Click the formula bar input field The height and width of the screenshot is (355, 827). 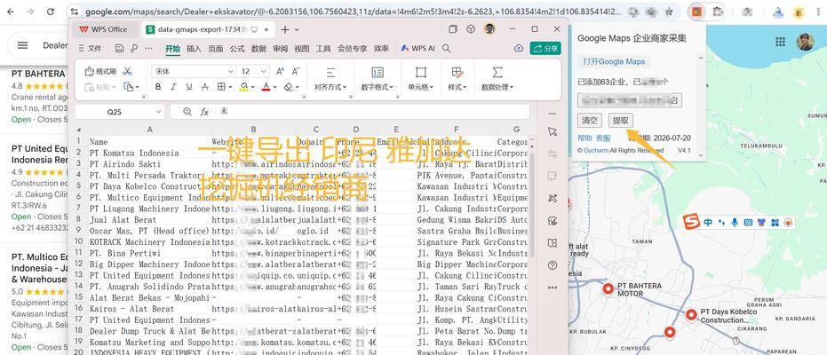coord(372,112)
